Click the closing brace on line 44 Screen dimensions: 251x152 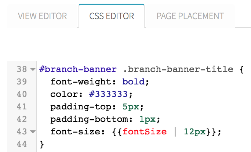pyautogui.click(x=42, y=144)
